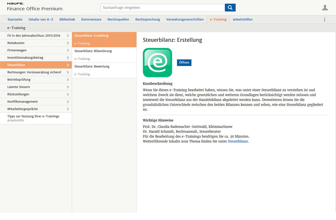Screen dimensions: 336x220
Task: Click text 'Dr. Harald Schmidt, Rechtsanwalt, Steuerberater'
Action: (182, 131)
